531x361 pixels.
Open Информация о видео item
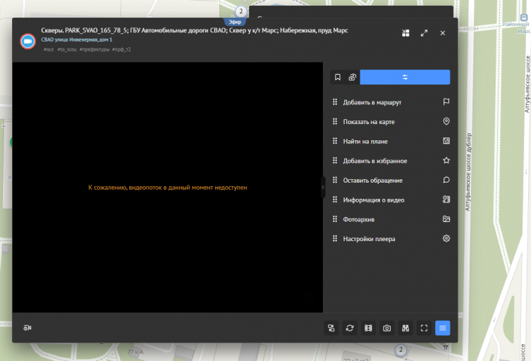click(x=391, y=200)
